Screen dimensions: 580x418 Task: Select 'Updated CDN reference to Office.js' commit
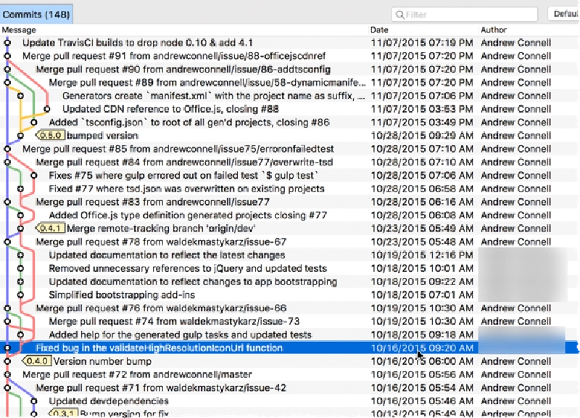pos(170,109)
